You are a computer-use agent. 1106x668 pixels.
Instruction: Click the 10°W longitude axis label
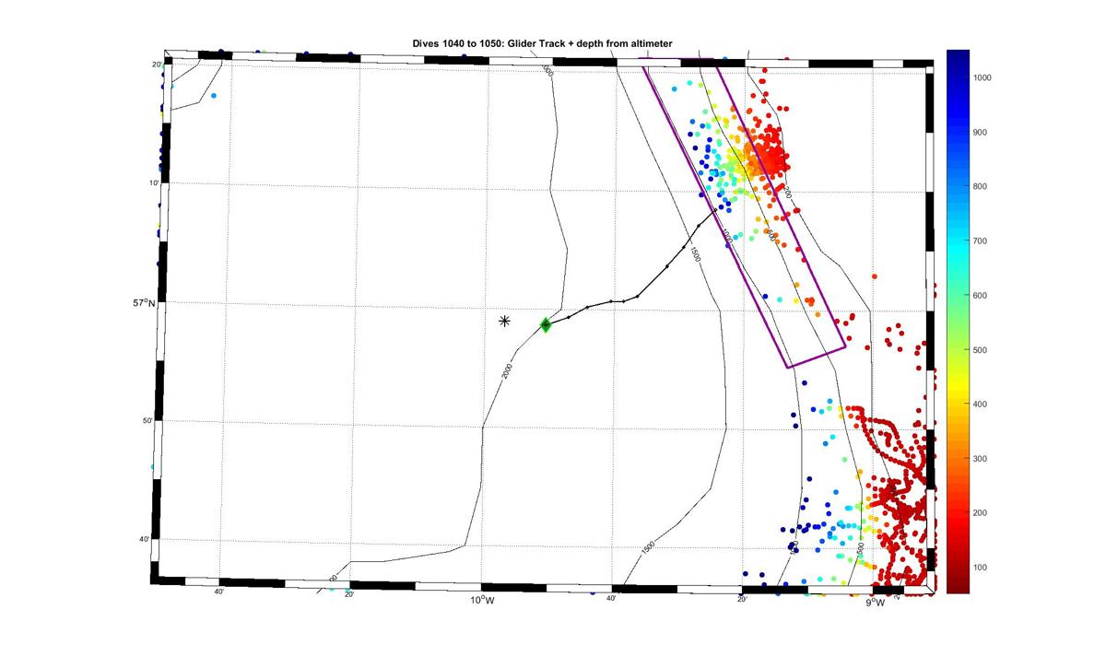point(482,602)
